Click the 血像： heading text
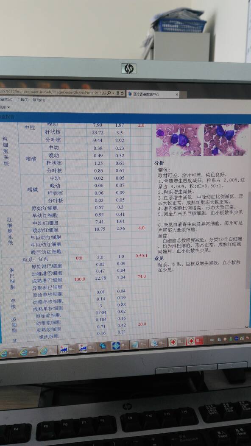The width and height of the screenshot is (251, 446). (x=164, y=236)
